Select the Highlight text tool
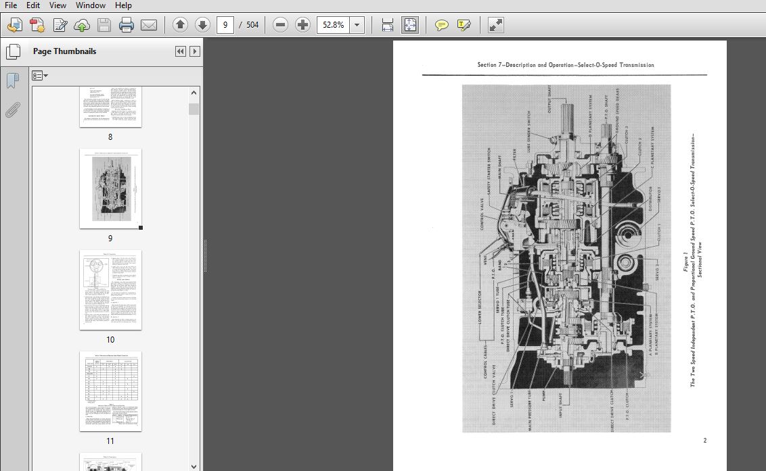Screen dimensions: 766x471 click(464, 26)
